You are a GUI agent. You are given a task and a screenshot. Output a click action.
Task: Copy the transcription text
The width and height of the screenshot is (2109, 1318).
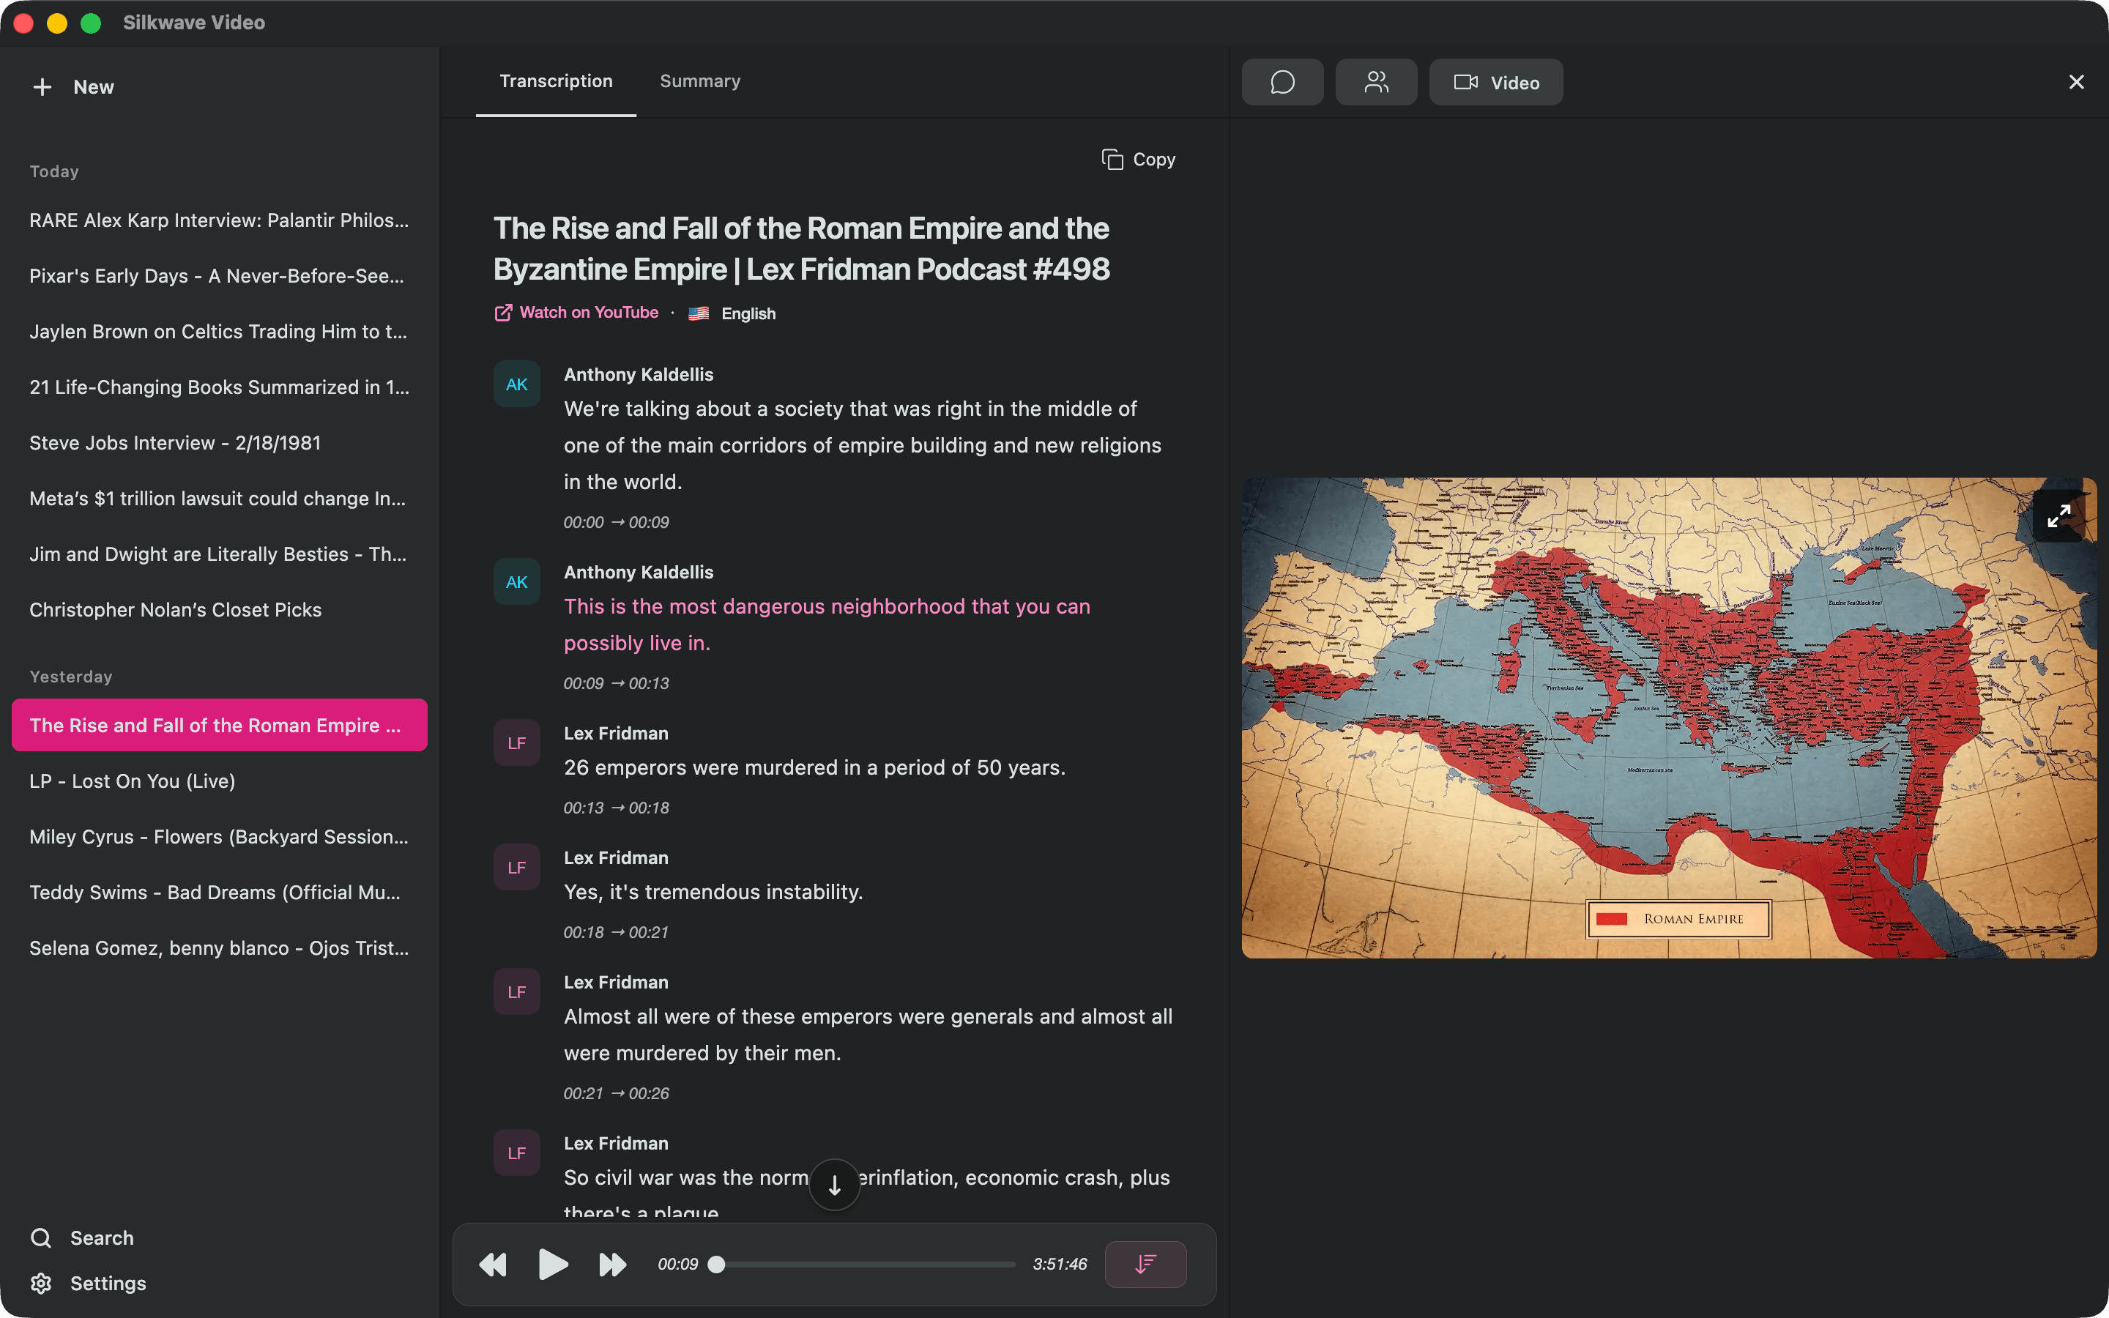coord(1138,160)
